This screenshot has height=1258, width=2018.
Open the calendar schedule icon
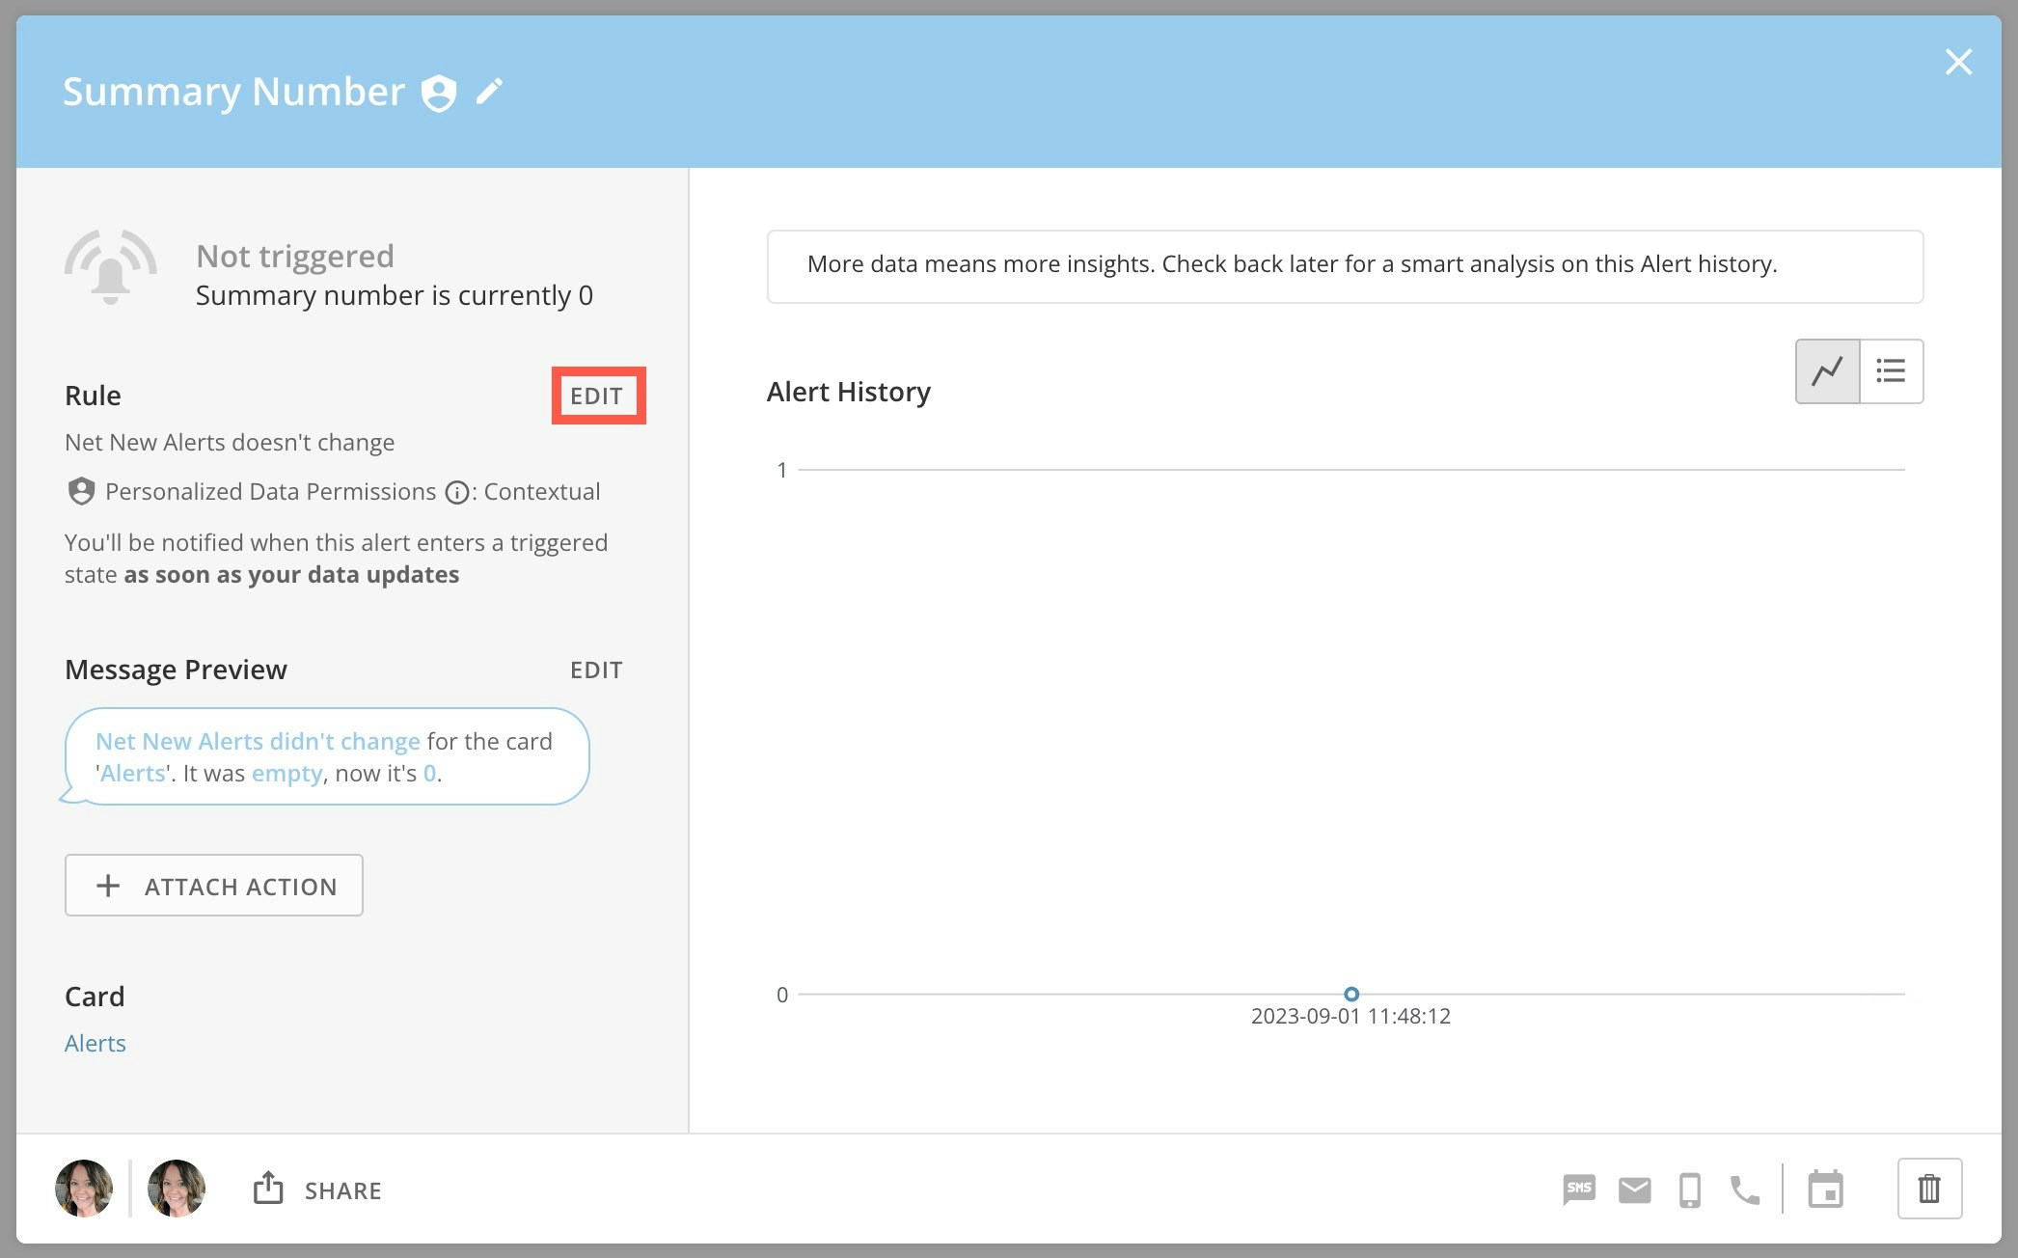(1825, 1190)
